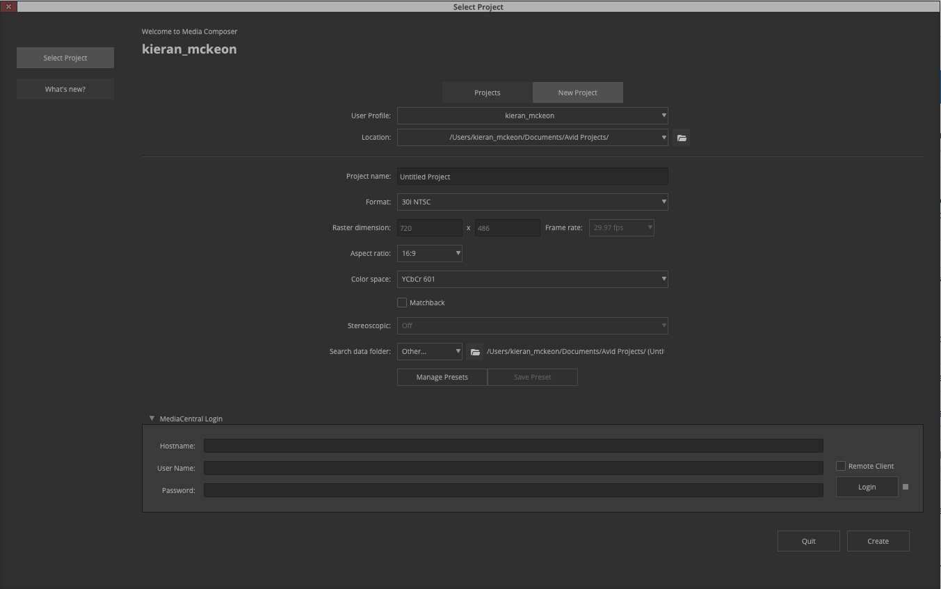The height and width of the screenshot is (589, 941).
Task: Click the Welcome to Media Composer text
Action: [x=189, y=31]
